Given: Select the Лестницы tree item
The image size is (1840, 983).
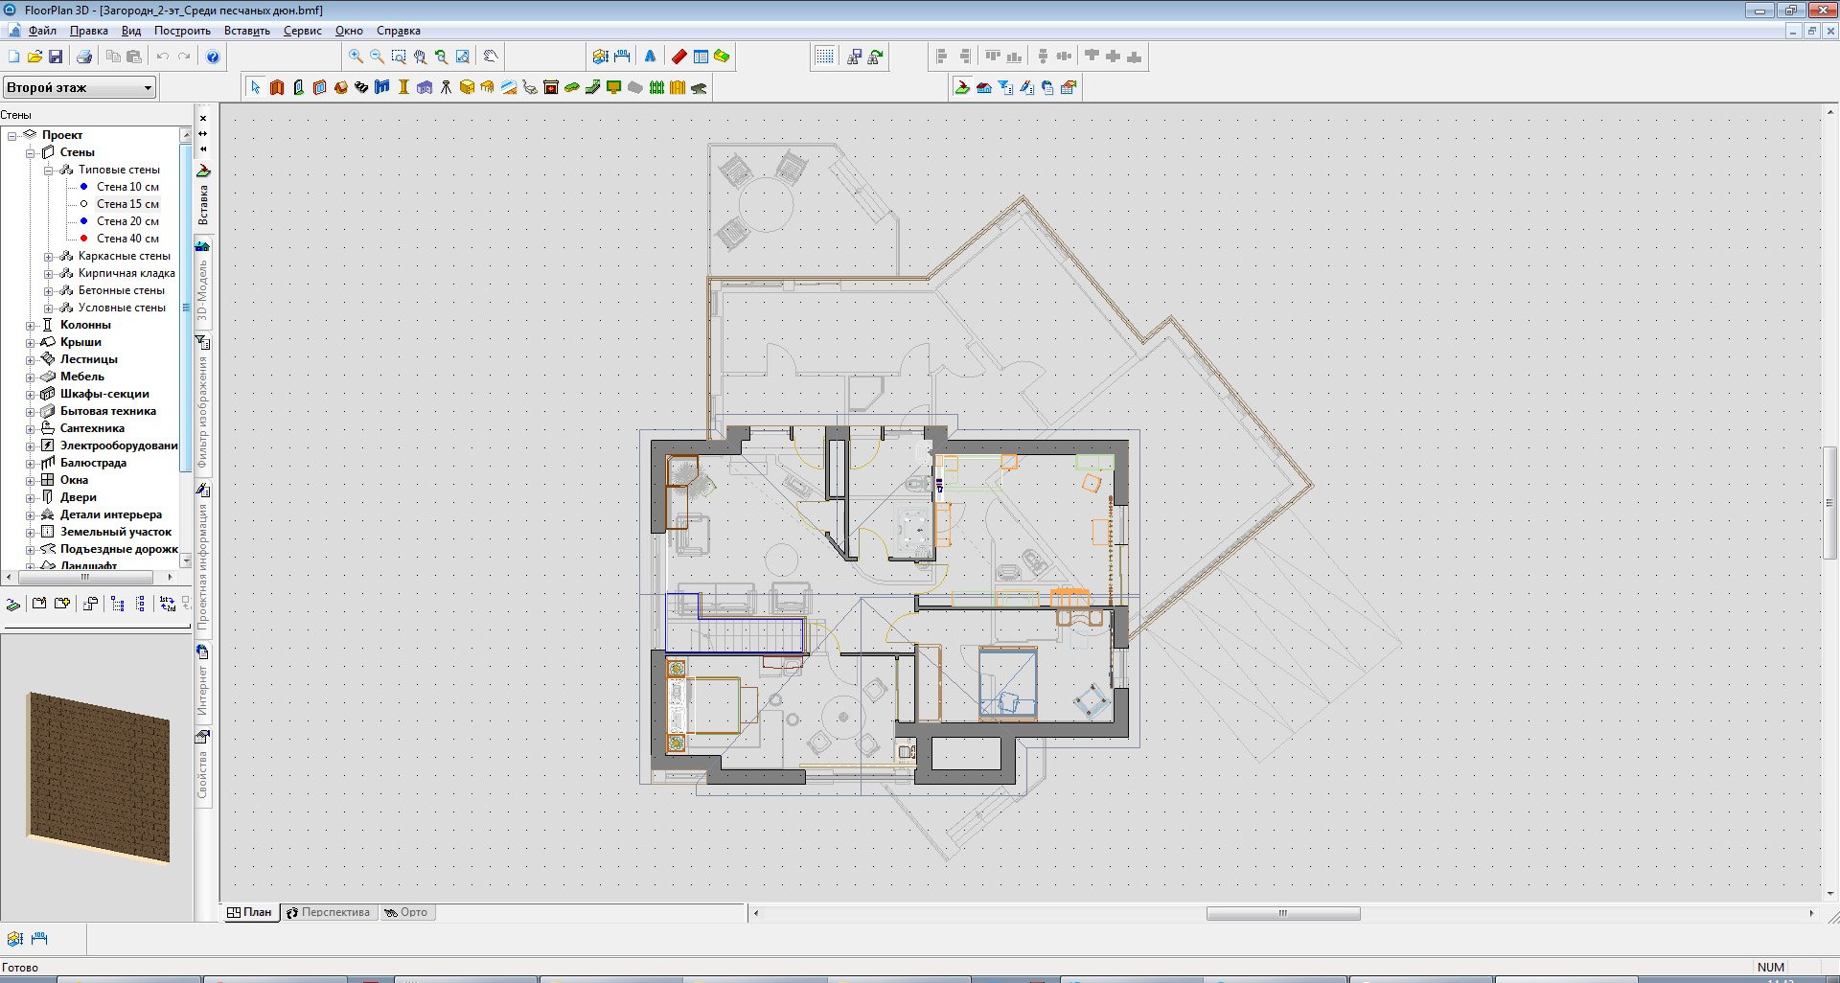Looking at the screenshot, I should pos(88,359).
